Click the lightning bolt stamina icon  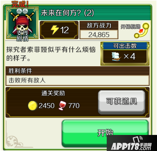pyautogui.click(x=54, y=30)
